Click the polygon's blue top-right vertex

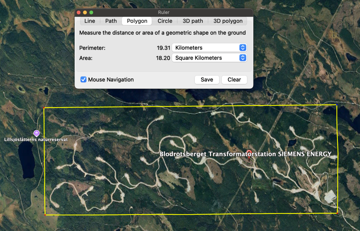(x=336, y=105)
